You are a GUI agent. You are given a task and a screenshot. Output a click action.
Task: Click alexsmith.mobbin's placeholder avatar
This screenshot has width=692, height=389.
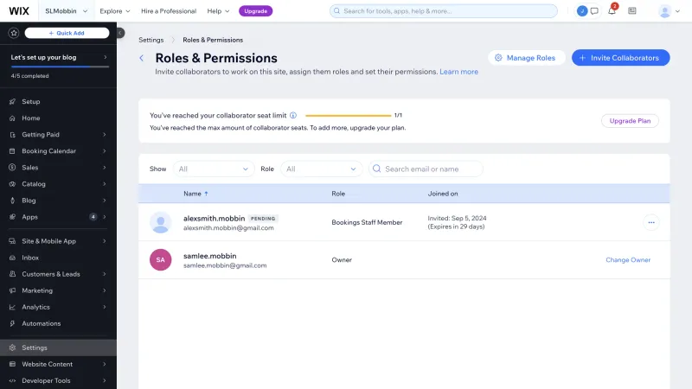pos(161,222)
